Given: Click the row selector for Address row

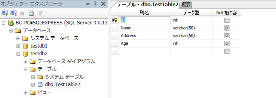Looking at the screenshot, I should [114, 36].
